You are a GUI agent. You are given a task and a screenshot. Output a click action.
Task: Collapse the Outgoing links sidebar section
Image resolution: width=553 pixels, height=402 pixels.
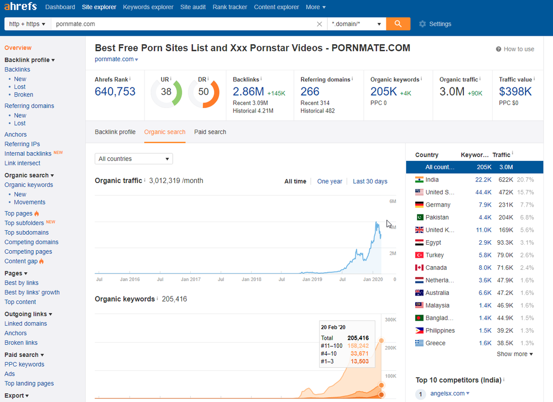pos(28,314)
